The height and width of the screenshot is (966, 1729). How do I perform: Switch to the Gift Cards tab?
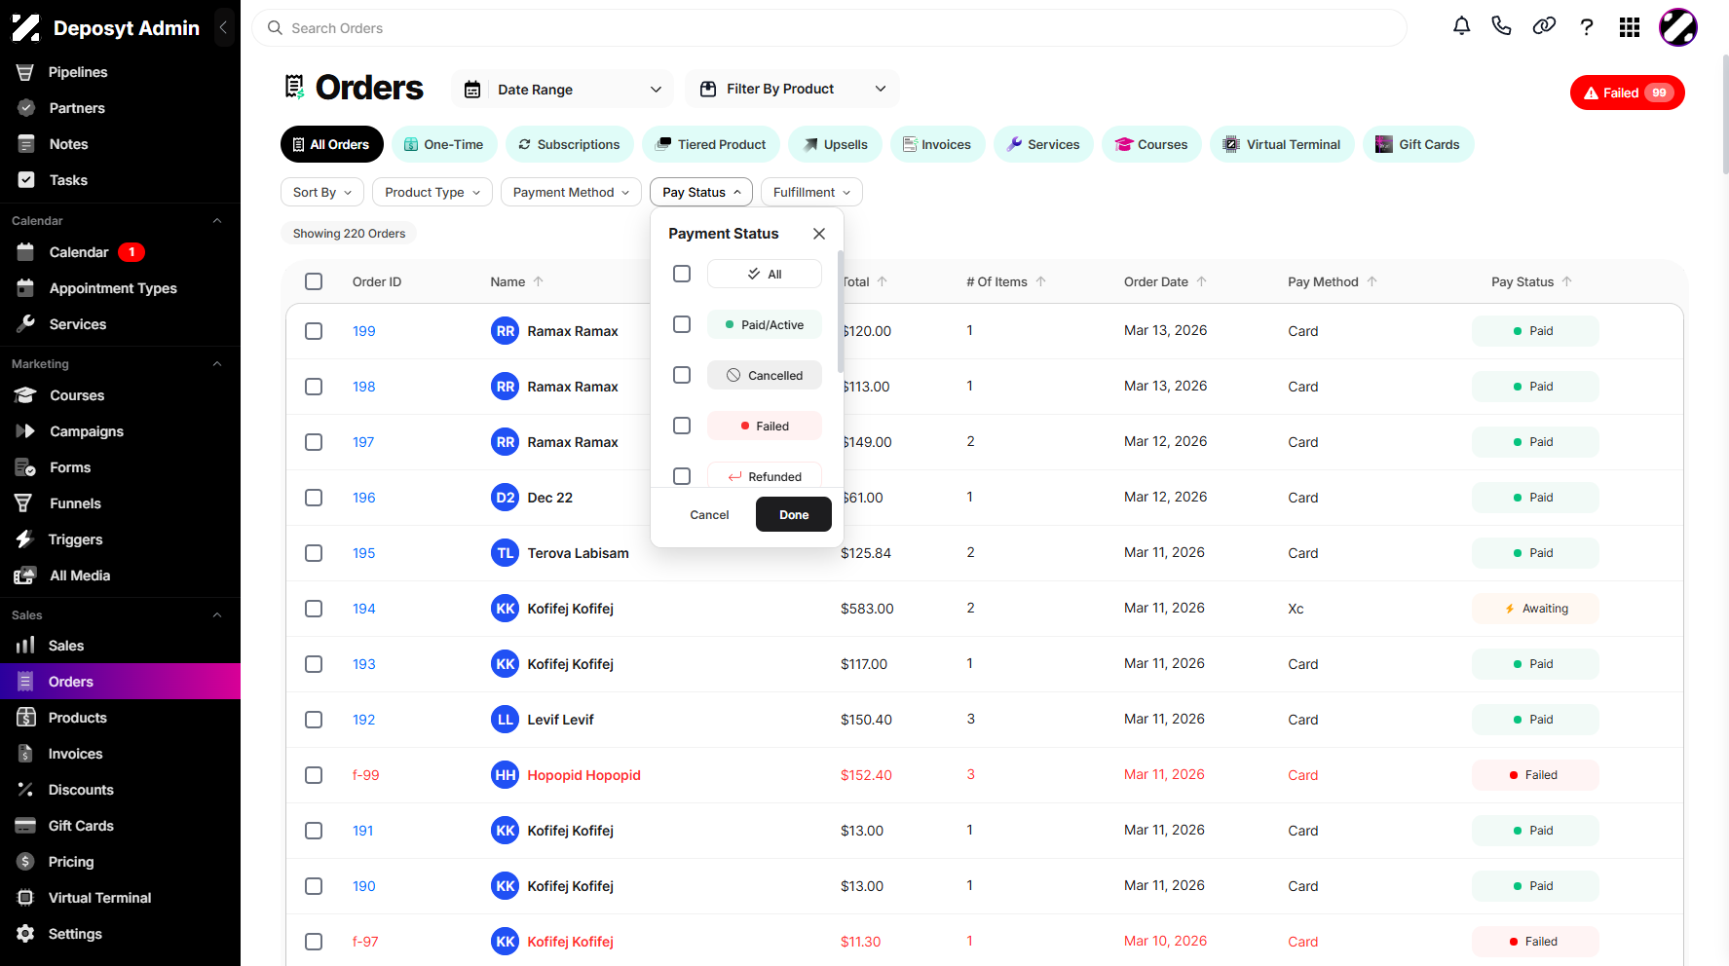[1418, 144]
